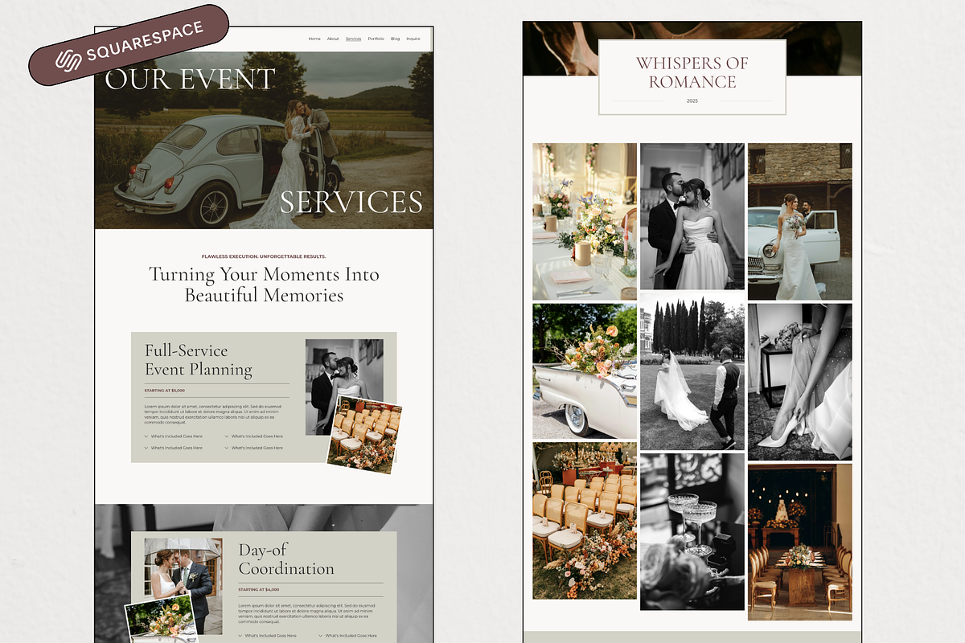
Task: Expand left "What's Included" item under Day-of Coordination
Action: (x=268, y=636)
